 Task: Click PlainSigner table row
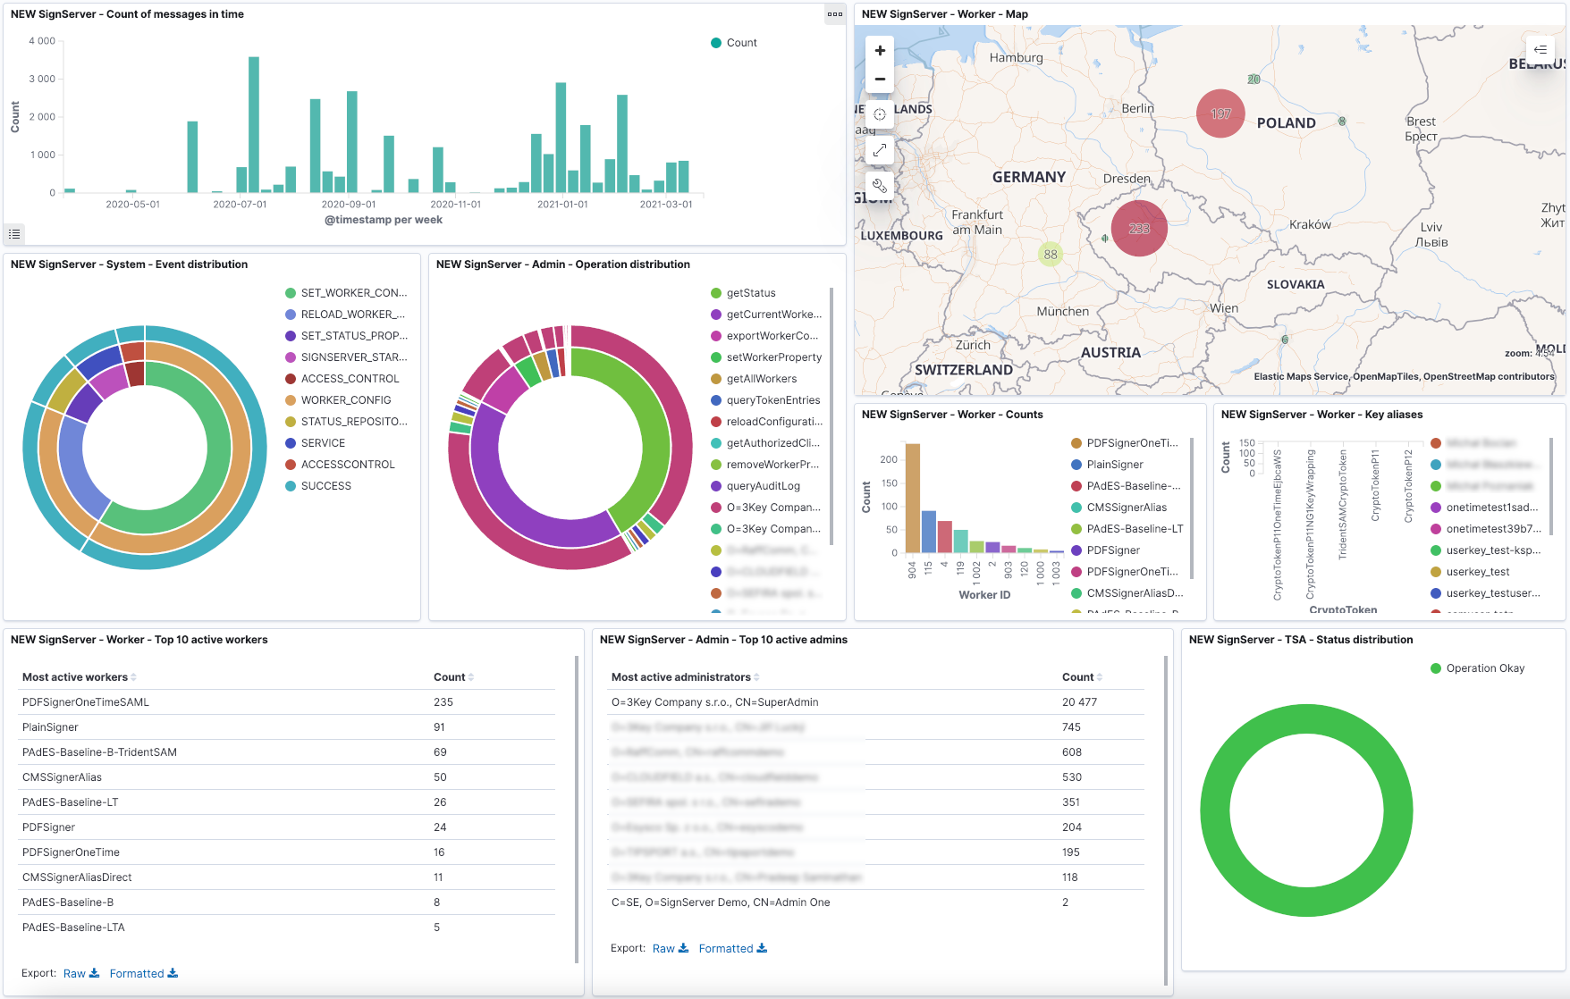tap(288, 727)
